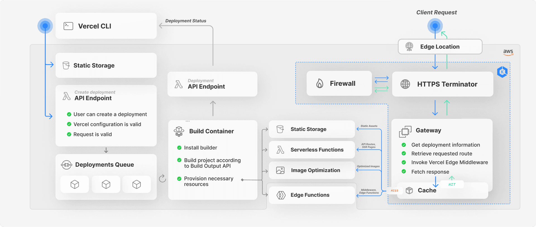Click the picture icon in Image Optimization
The image size is (536, 227).
280,170
